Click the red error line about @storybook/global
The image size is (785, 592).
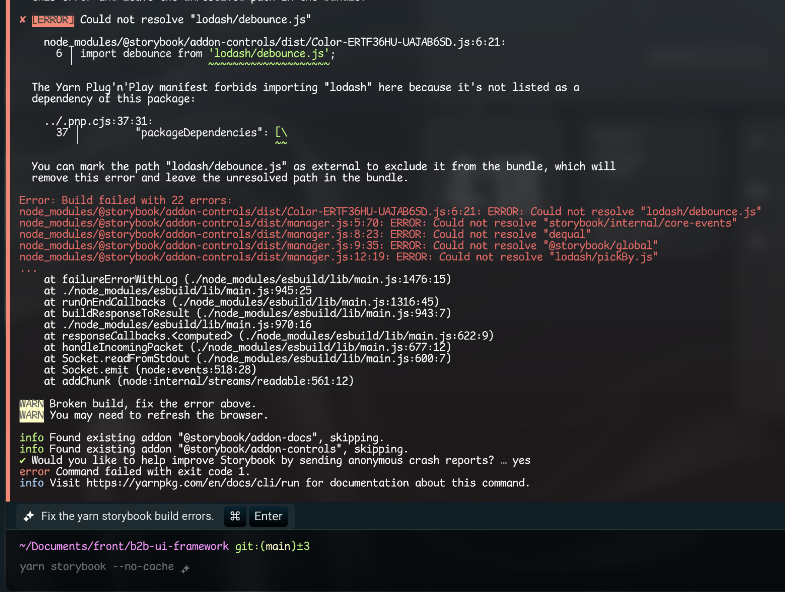(339, 246)
